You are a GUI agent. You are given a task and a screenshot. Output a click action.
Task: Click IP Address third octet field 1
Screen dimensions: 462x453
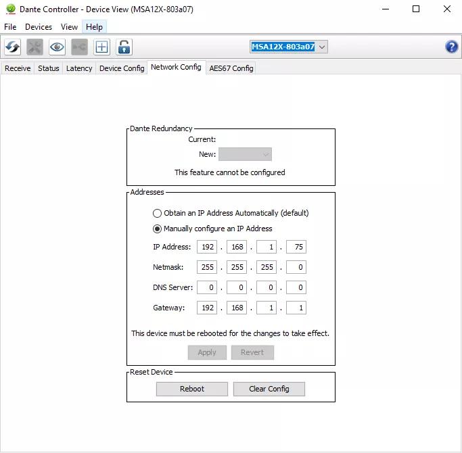coord(267,247)
